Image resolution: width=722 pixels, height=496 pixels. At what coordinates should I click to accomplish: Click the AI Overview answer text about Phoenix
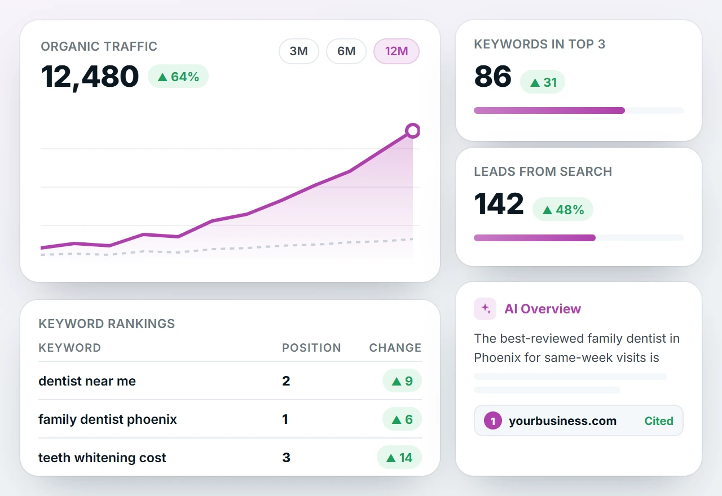point(577,348)
